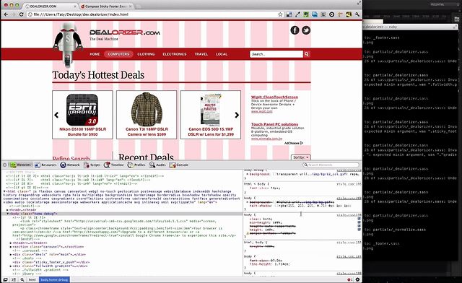Click the Chrome address bar URL

(81, 14)
